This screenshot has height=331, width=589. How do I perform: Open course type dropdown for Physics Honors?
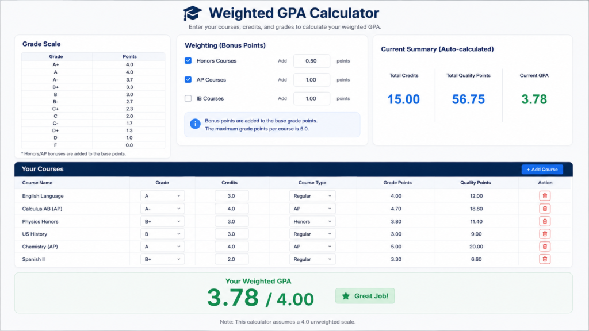(312, 221)
